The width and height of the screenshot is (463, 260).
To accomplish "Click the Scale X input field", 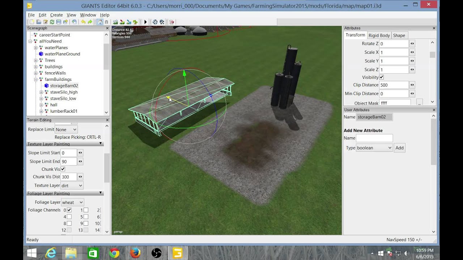I will pyautogui.click(x=394, y=52).
